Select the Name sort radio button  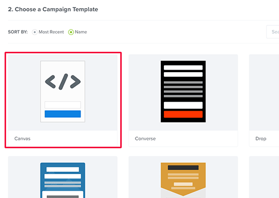pyautogui.click(x=71, y=32)
